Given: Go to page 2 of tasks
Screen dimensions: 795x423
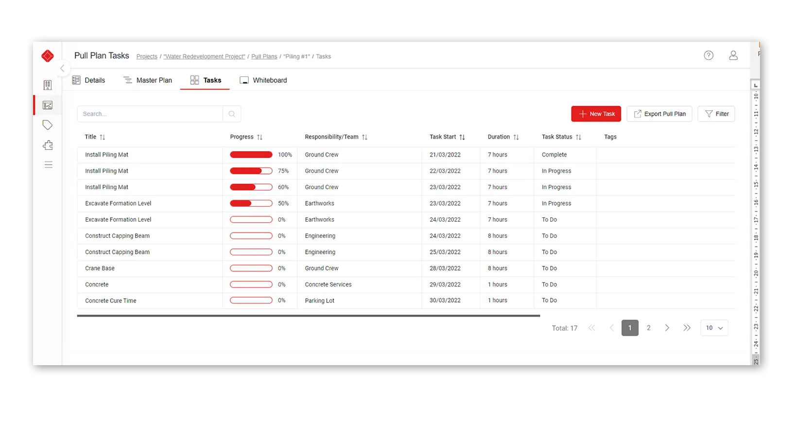Looking at the screenshot, I should pos(649,328).
